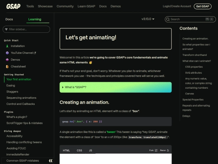Open Demos in Quick Start sidebar
The height and width of the screenshot is (164, 218).
[15, 60]
